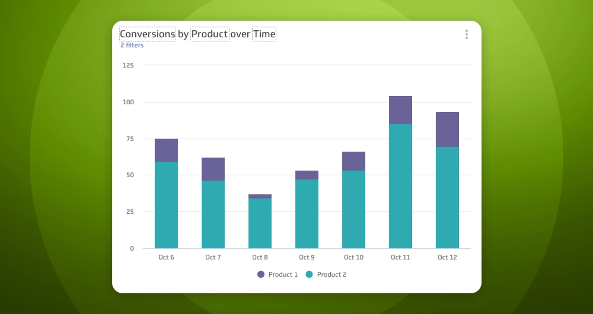Click the Oct 9 teal bar segment
This screenshot has width=593, height=314.
pyautogui.click(x=307, y=214)
